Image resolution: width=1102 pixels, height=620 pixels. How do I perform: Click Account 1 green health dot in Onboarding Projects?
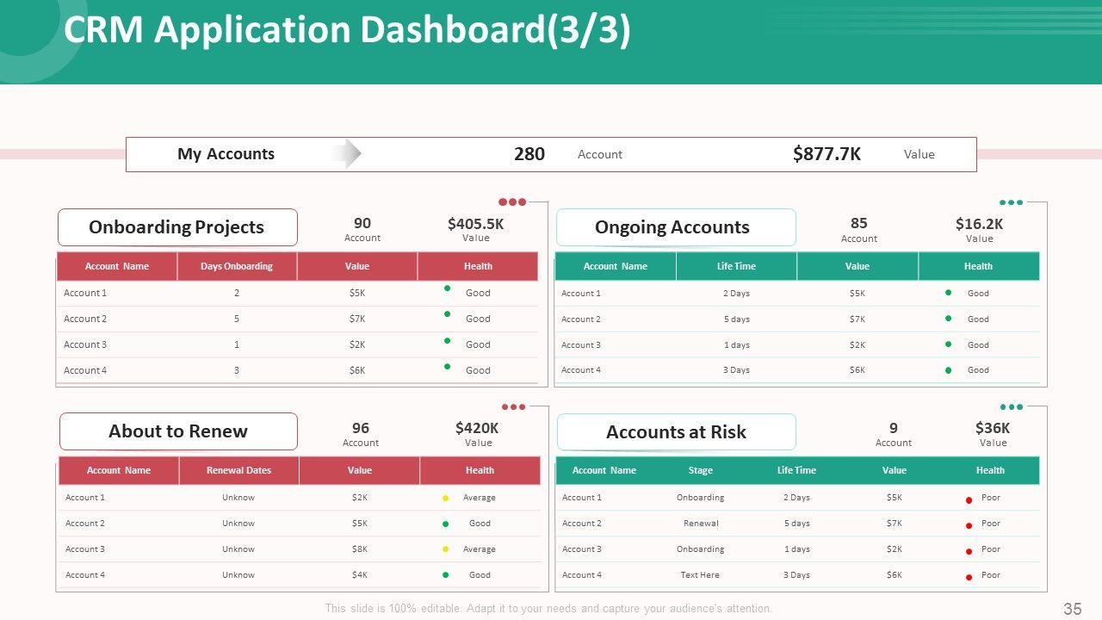(447, 288)
